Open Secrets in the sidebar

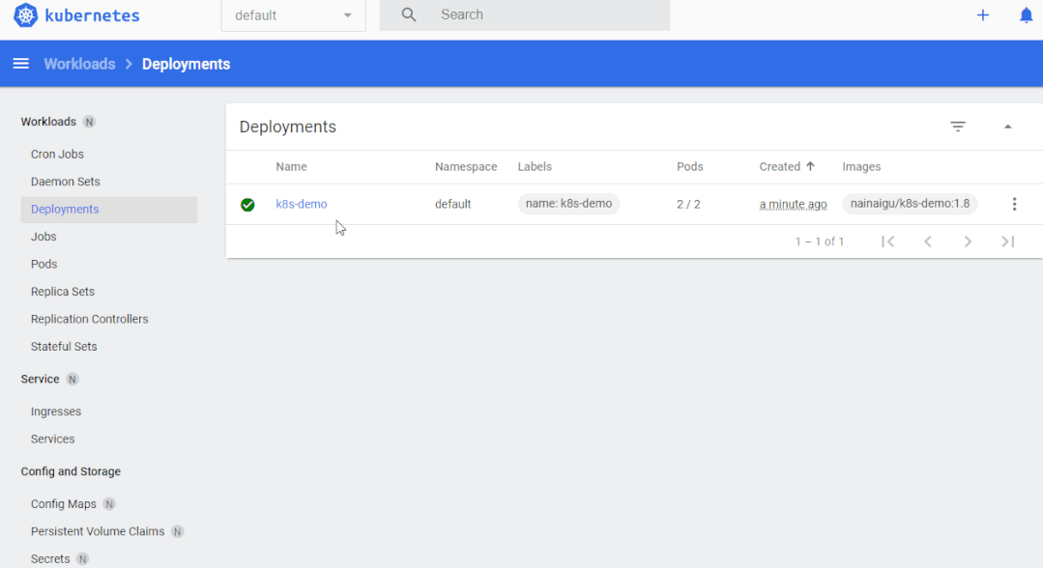tap(50, 558)
